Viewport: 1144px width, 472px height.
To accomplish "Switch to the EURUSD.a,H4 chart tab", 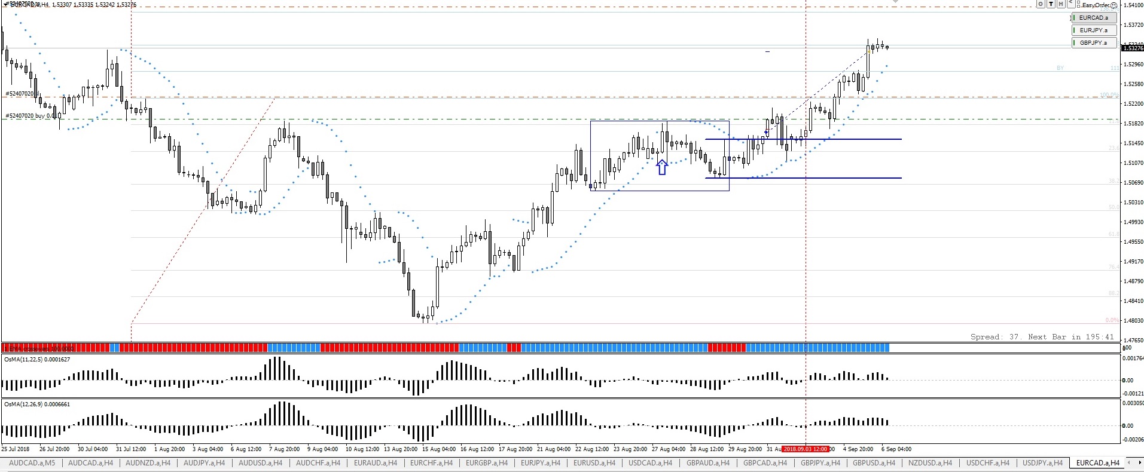I will 594,463.
